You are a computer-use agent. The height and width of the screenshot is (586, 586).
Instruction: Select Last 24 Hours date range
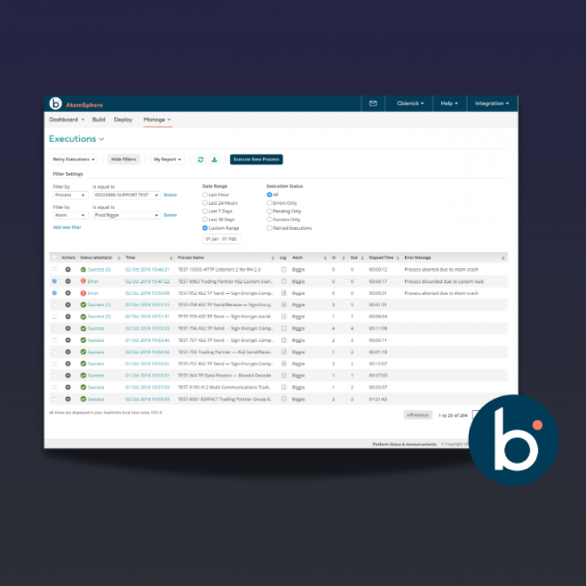point(205,203)
